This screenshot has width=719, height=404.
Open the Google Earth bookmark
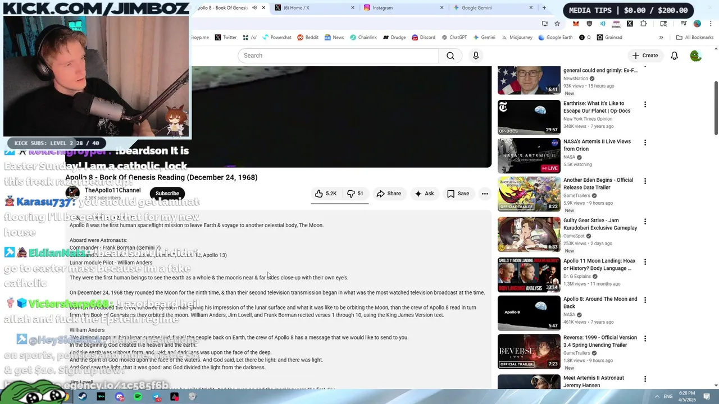(x=555, y=38)
